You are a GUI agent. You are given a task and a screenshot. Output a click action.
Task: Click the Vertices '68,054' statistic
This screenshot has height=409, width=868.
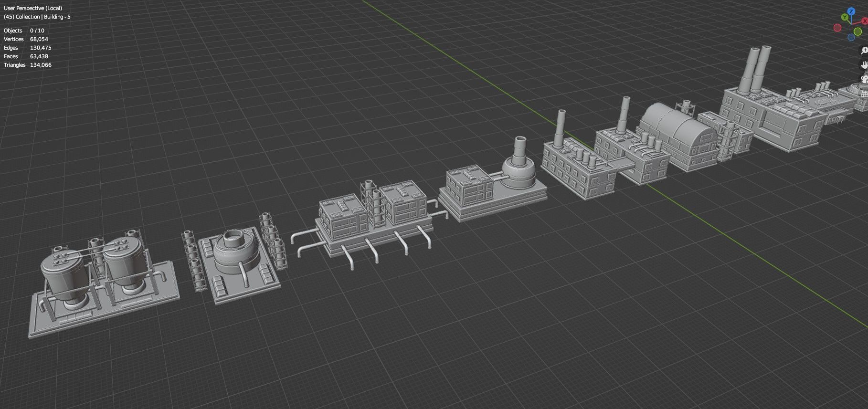point(39,39)
